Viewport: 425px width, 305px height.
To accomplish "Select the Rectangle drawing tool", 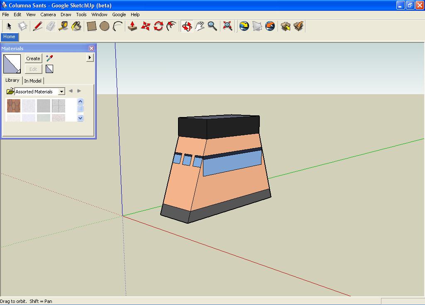I will pos(91,26).
